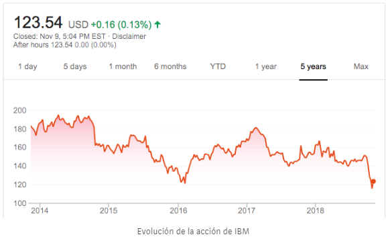This screenshot has height=245, width=390.
Task: Click the 2016 x-axis label
Action: 178,211
